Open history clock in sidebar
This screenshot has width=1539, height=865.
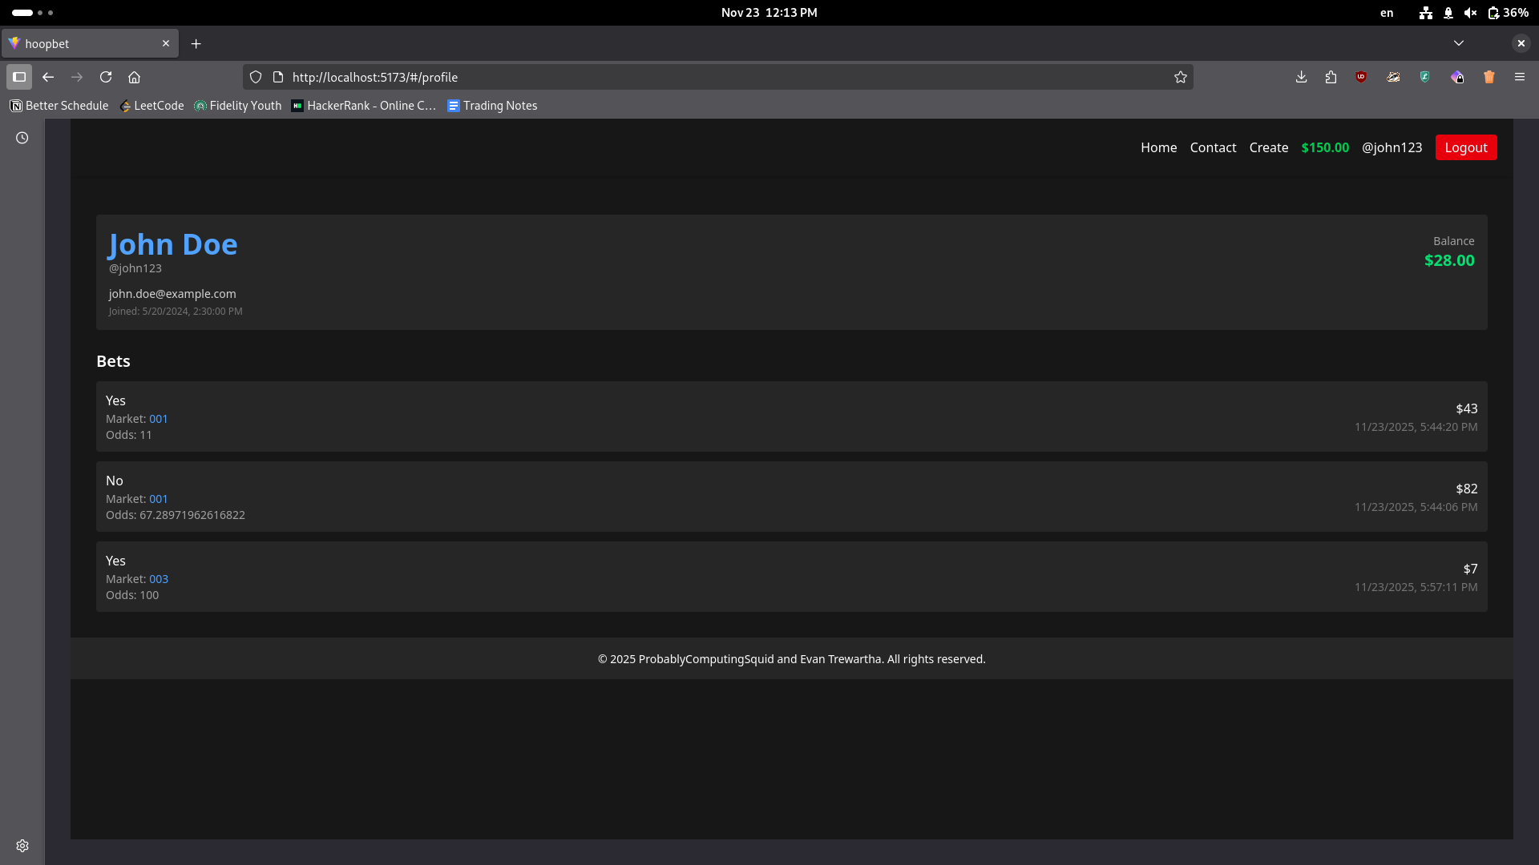(x=22, y=138)
